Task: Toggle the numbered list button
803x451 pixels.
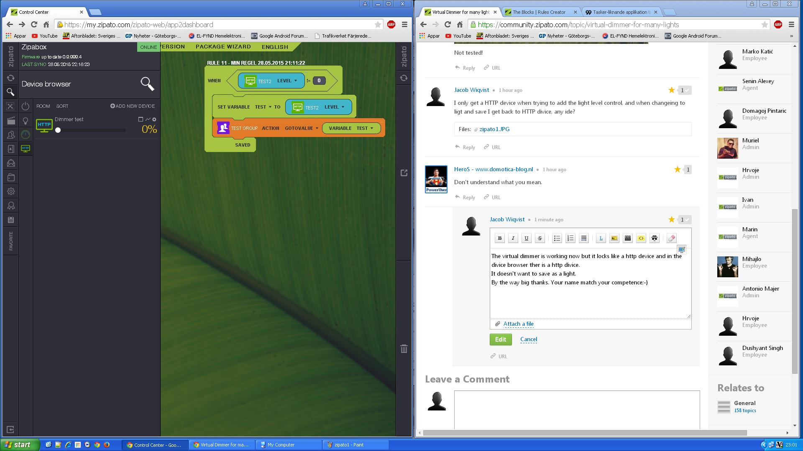Action: click(570, 238)
